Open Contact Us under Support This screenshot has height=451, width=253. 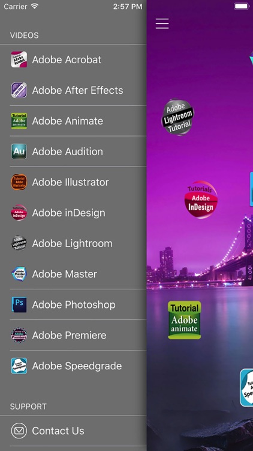click(x=73, y=431)
